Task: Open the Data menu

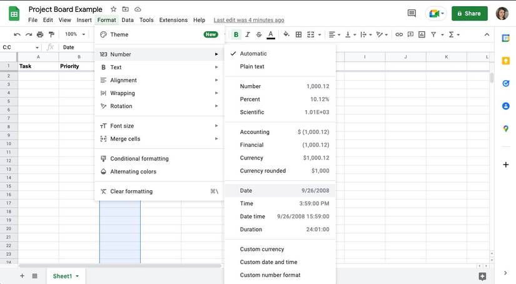Action: tap(128, 20)
